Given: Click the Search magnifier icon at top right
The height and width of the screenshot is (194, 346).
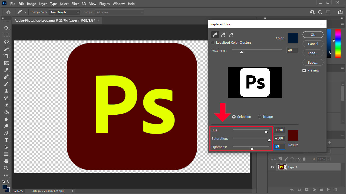Looking at the screenshot, I should (320, 12).
